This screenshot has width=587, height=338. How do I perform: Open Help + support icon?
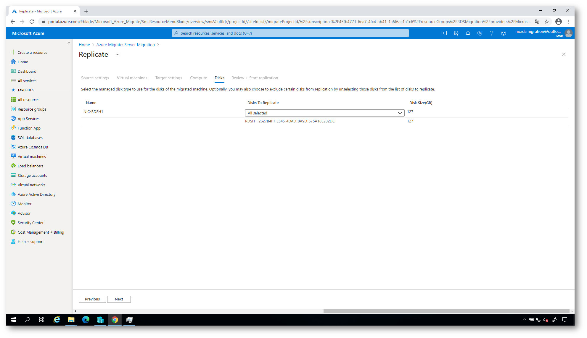coord(13,242)
